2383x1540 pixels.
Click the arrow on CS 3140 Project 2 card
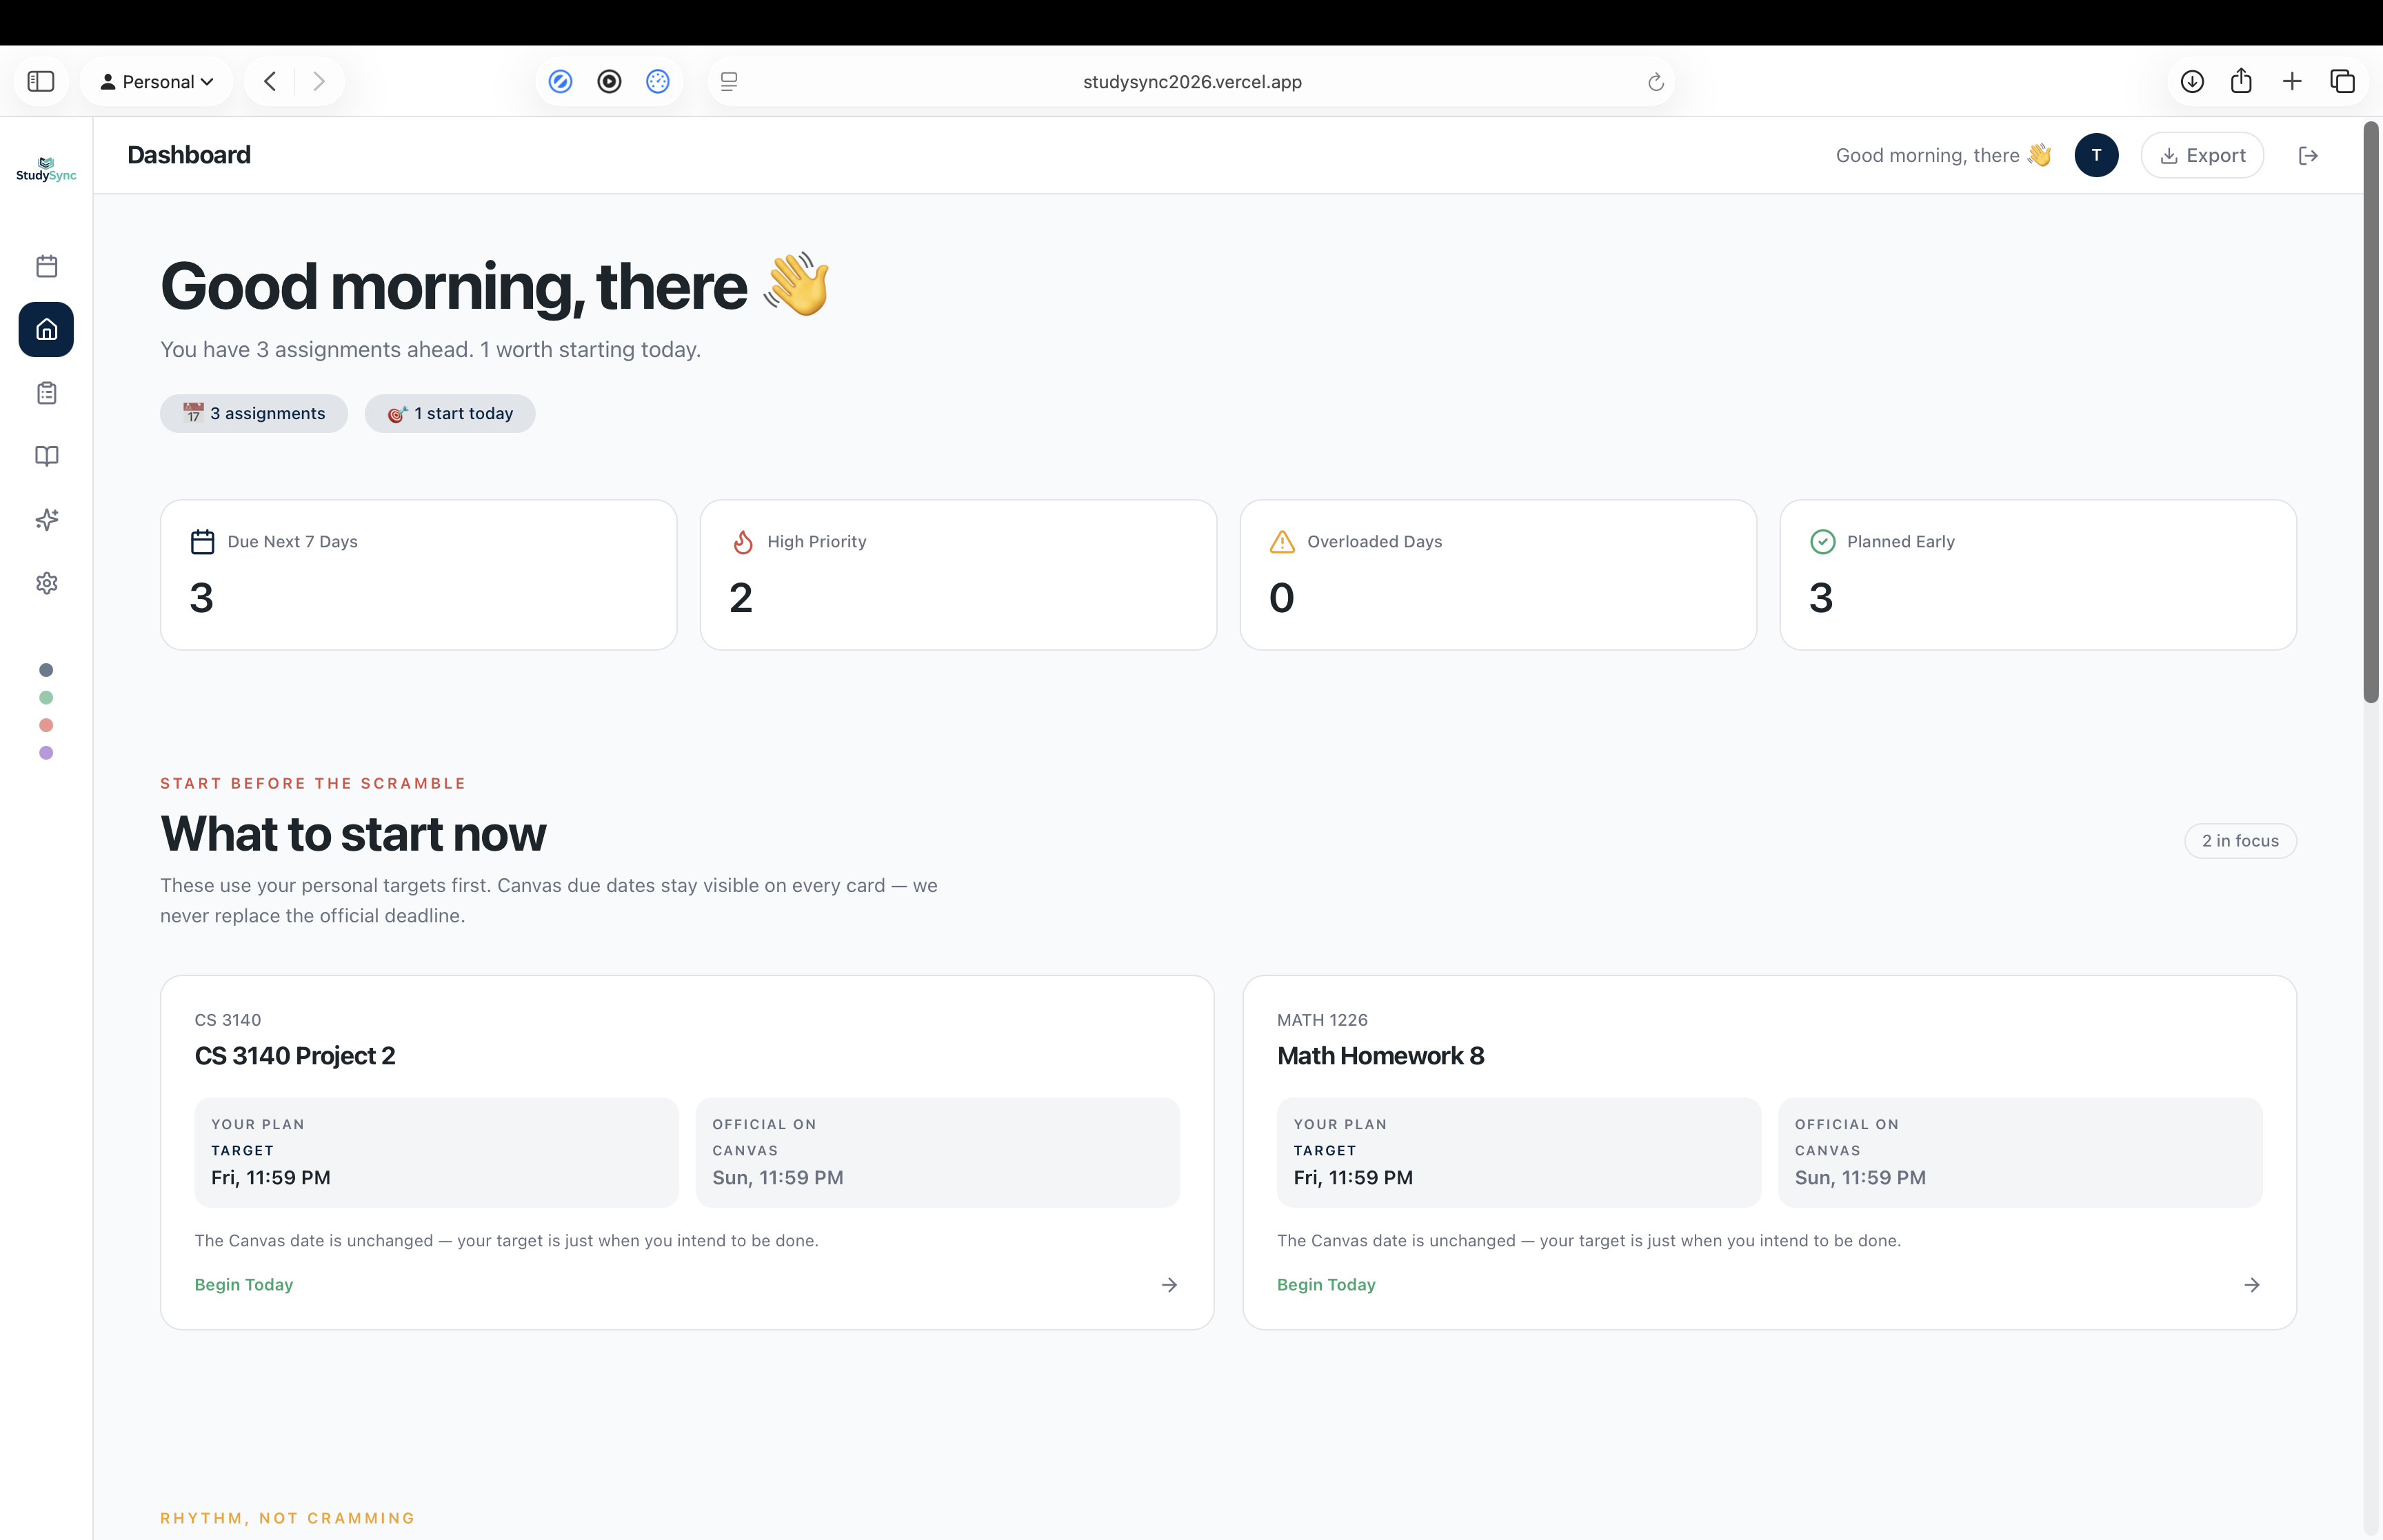pos(1169,1284)
